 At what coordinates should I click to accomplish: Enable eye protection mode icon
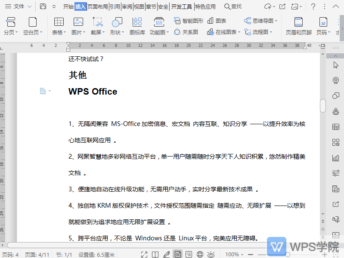[211, 255]
